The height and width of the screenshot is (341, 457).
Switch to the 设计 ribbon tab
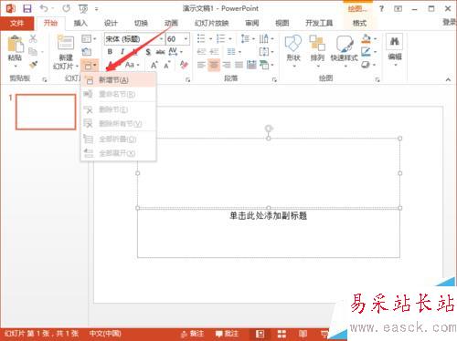(x=111, y=23)
